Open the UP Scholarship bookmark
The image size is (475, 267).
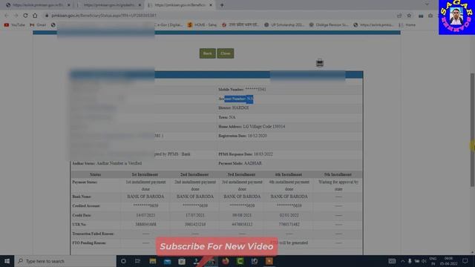pos(284,24)
